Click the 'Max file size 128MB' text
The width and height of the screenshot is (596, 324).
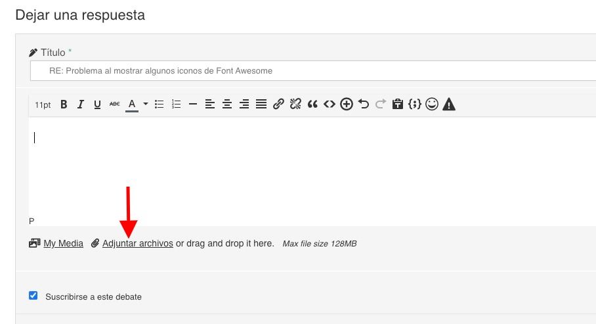(x=319, y=244)
